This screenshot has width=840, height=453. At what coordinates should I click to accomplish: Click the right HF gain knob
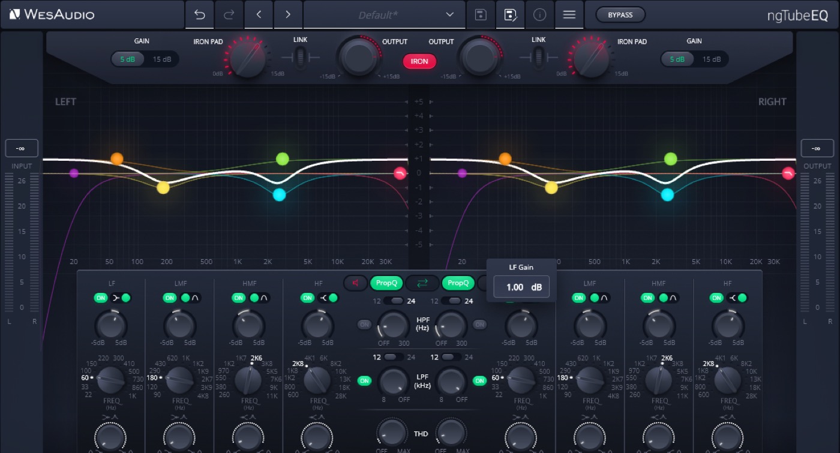point(728,326)
